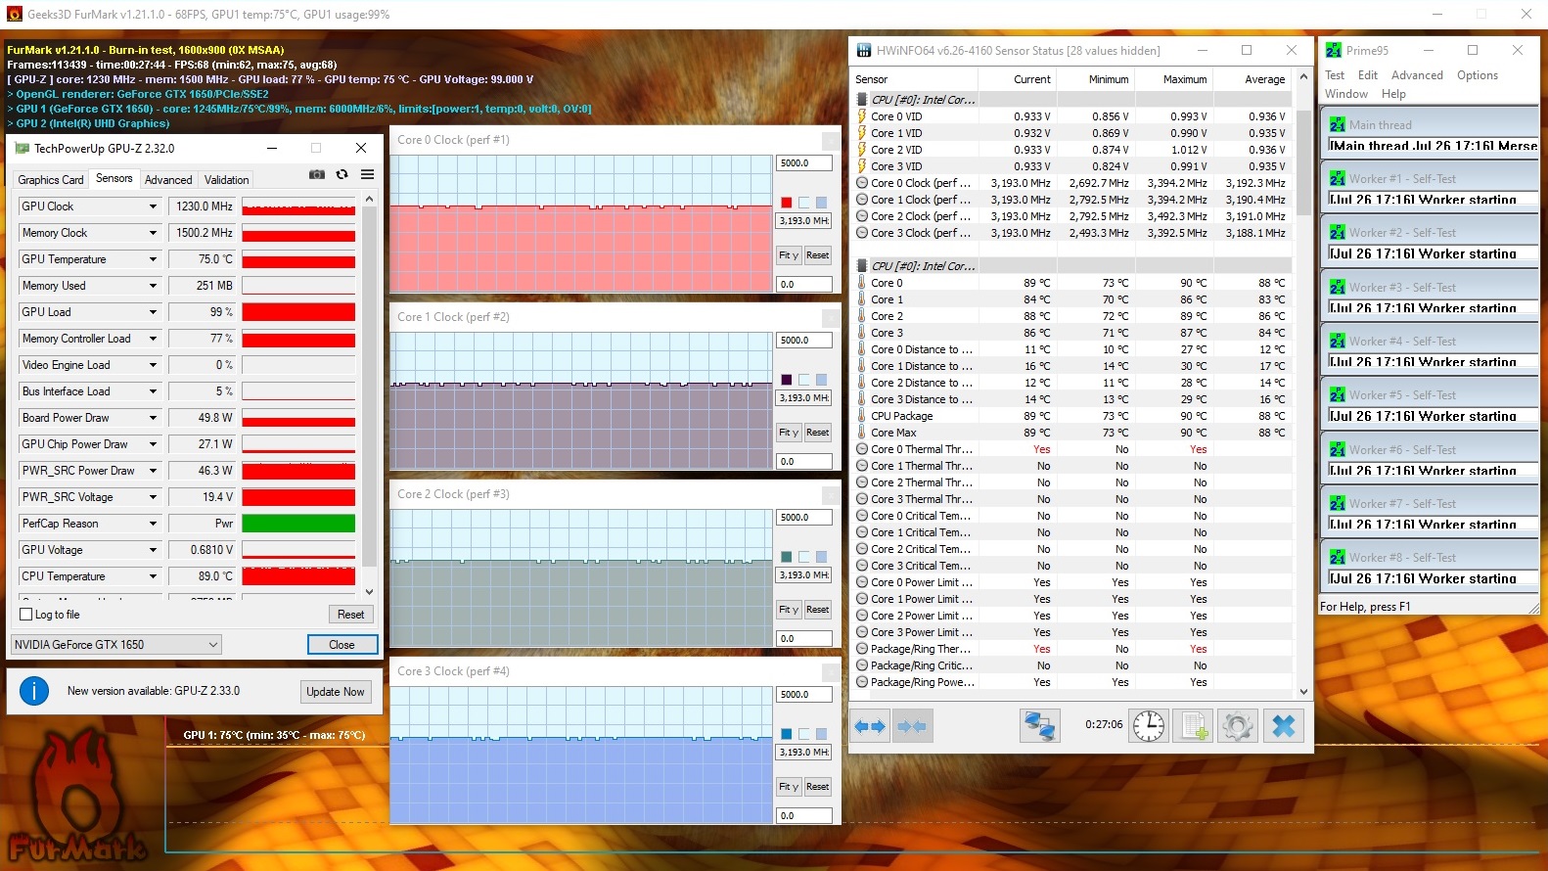The image size is (1548, 871).
Task: Click the Worker #4 Self-Test window icon
Action: pyautogui.click(x=1338, y=342)
